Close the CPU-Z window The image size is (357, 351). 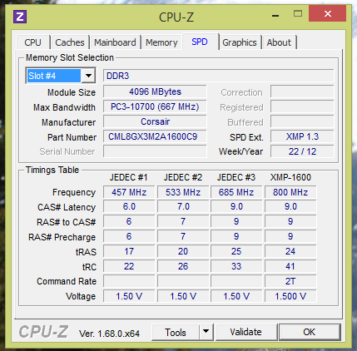coord(328,13)
